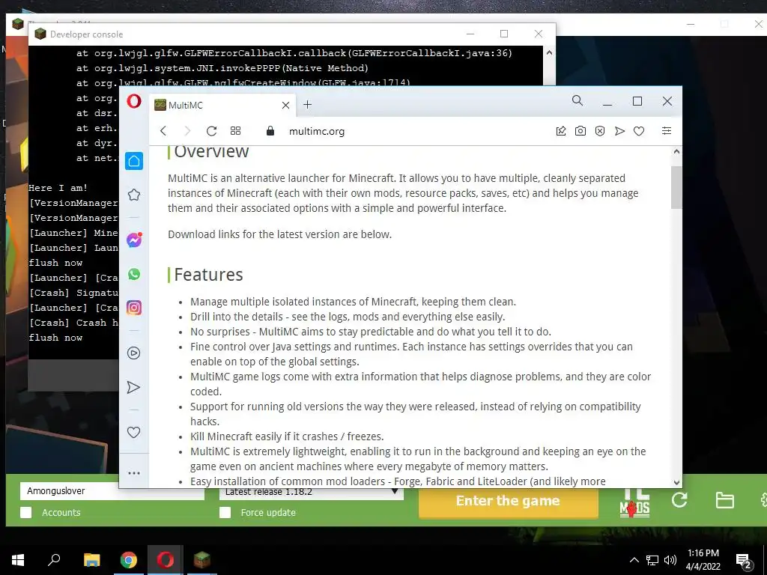The width and height of the screenshot is (767, 575).
Task: Click launcher refresh icon
Action: pyautogui.click(x=679, y=499)
